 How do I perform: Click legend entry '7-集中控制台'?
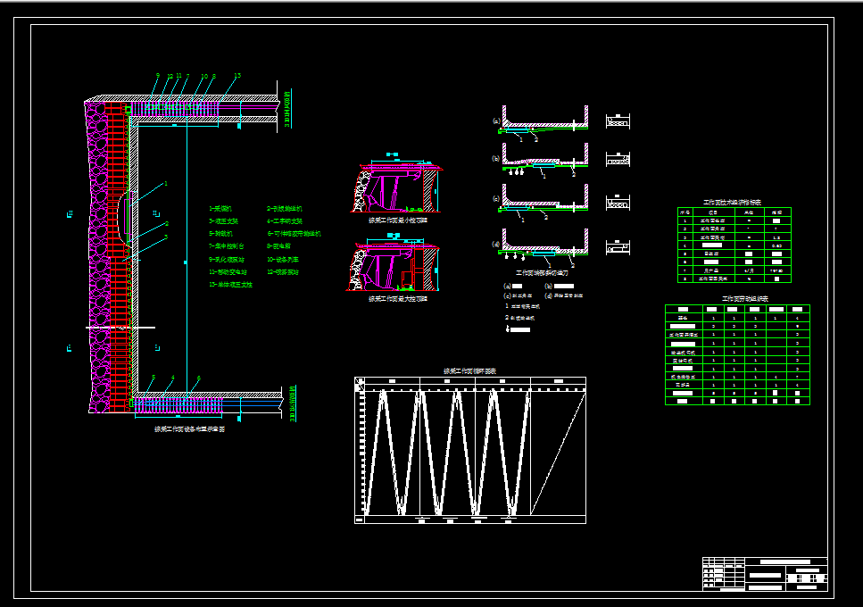tap(226, 246)
